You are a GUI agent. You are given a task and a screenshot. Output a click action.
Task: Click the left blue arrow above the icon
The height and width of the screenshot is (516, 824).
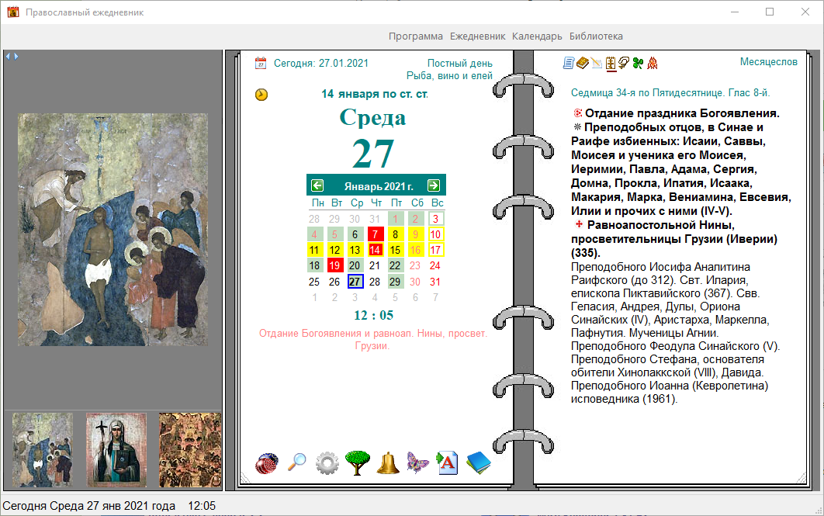point(9,56)
